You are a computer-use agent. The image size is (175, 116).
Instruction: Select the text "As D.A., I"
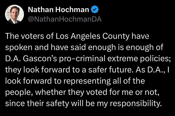(152, 70)
